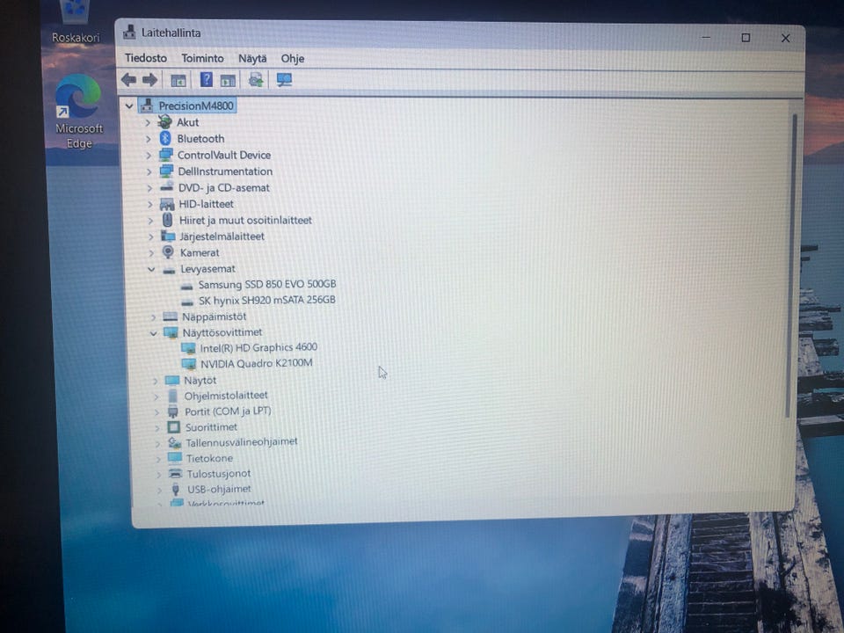The width and height of the screenshot is (844, 633).
Task: Open Microsoft Edge desktop shortcut
Action: 78,112
